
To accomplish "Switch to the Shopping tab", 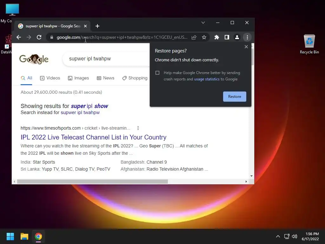I will pyautogui.click(x=135, y=78).
